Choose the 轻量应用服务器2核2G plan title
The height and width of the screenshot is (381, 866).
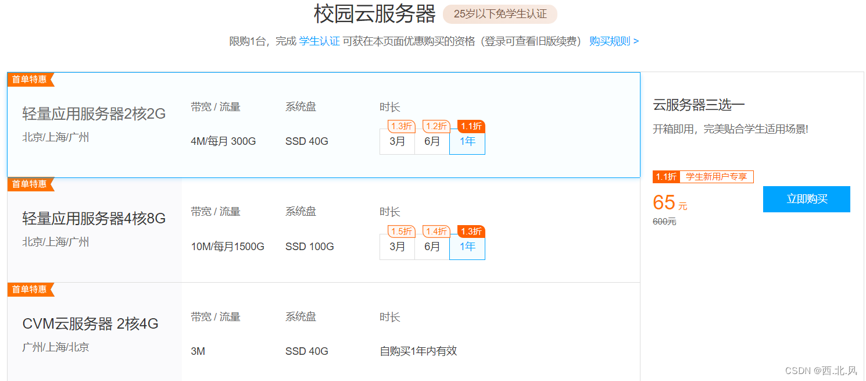tap(94, 113)
